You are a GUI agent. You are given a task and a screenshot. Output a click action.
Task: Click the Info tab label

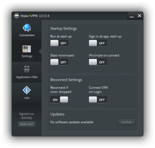coord(27,98)
